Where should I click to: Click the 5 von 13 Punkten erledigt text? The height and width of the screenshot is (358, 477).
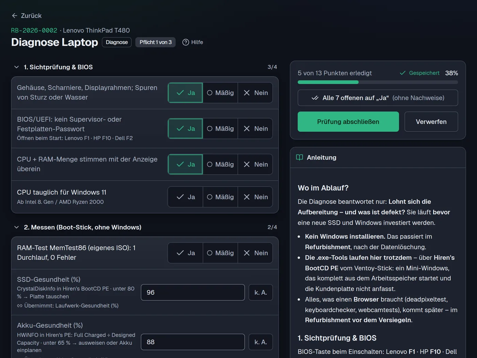pos(335,73)
